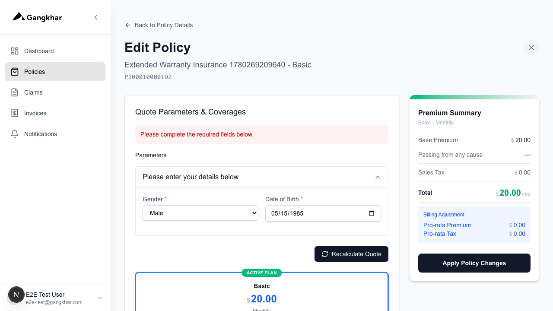Click the refresh icon on Recalculate Quote
Viewport: 553px width, 311px height.
click(x=325, y=254)
